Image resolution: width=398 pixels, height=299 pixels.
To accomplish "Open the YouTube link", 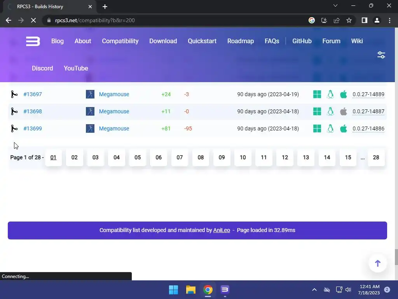I will (x=76, y=69).
